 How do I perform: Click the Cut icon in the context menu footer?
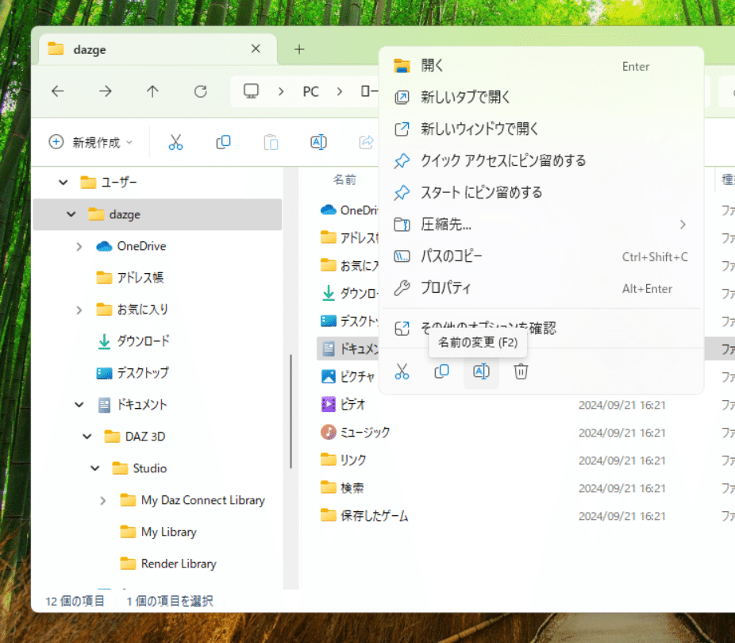click(x=402, y=371)
